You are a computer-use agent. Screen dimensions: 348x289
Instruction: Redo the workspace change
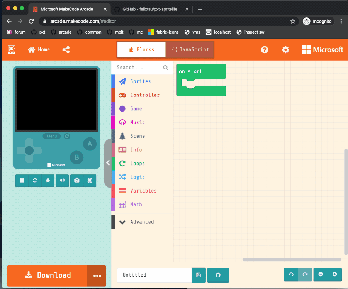305,274
